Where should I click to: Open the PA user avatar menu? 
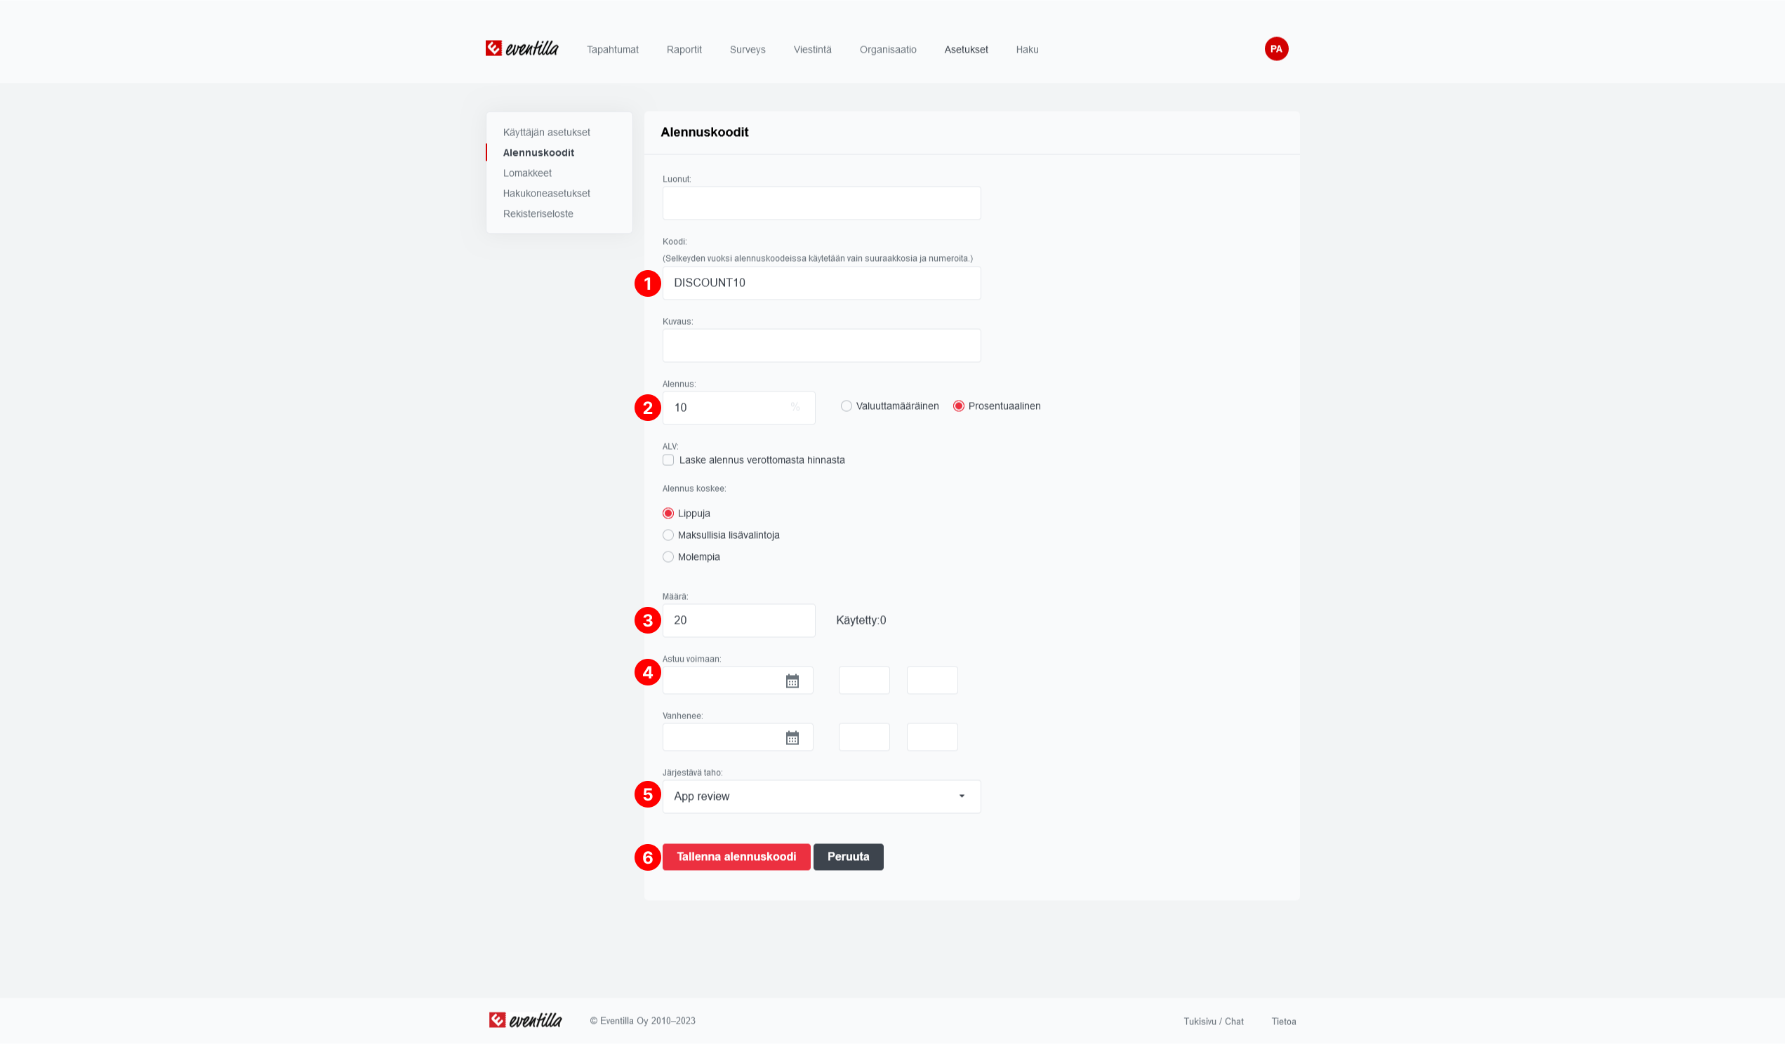point(1276,49)
